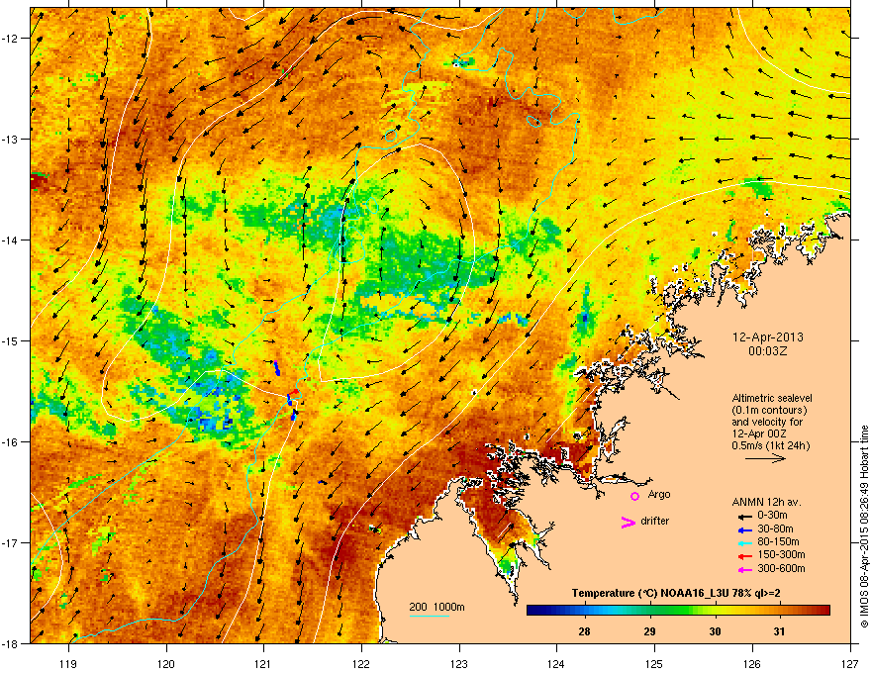
Task: Click the latitude axis label -17
Action: tap(10, 543)
